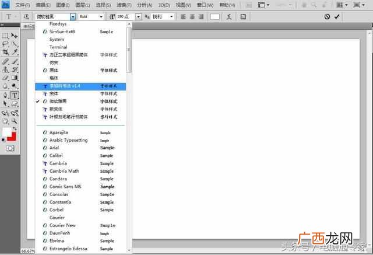Select the Custom Shape tool

[x=14, y=103]
